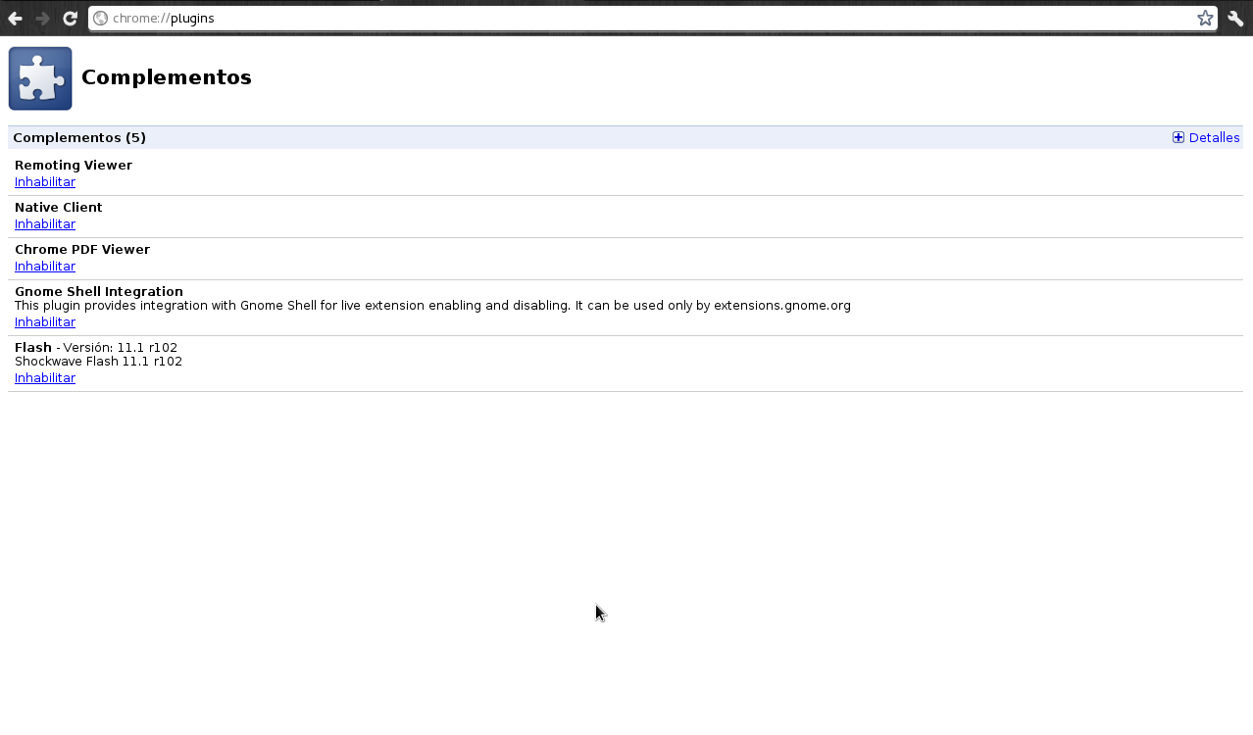Disable Gnome Shell Integration via Inhabilitar
This screenshot has width=1253, height=735.
pos(45,322)
